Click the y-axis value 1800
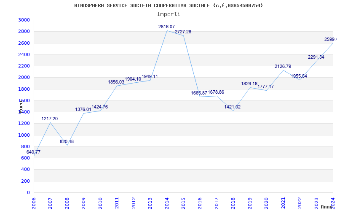337x211 pixels. pyautogui.click(x=24, y=89)
